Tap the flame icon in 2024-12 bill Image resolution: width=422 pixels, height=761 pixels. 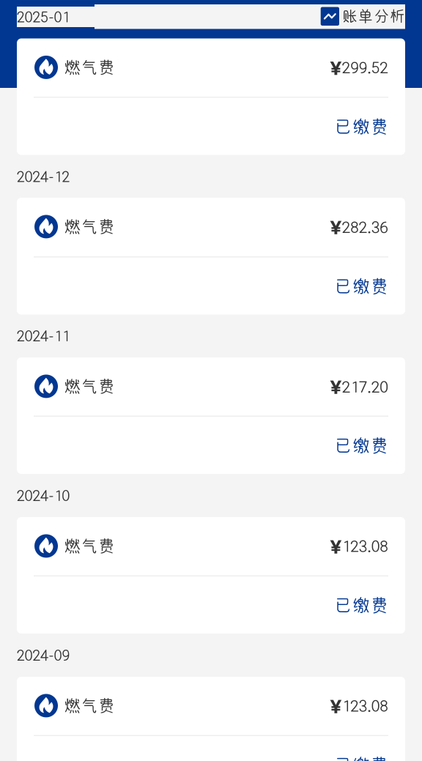coord(46,226)
